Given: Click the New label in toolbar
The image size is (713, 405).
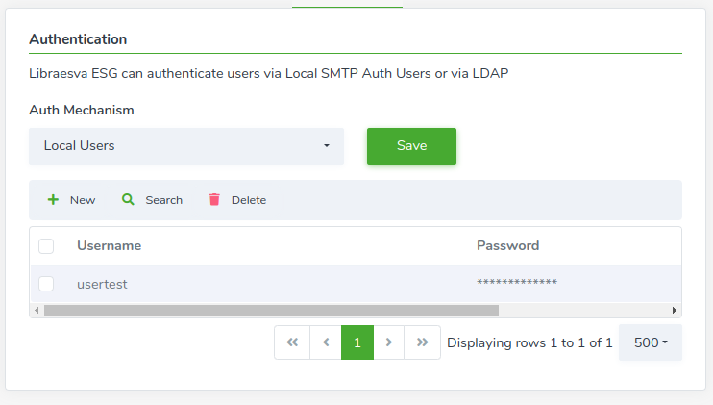Looking at the screenshot, I should tap(83, 200).
